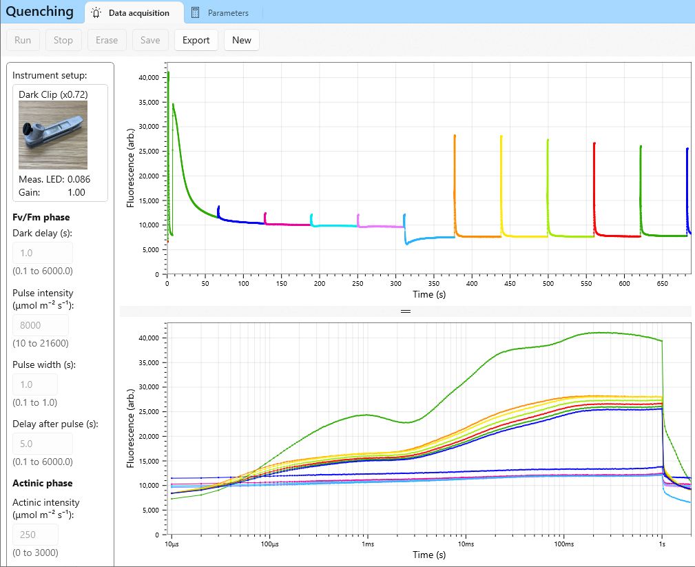Click the Delay after pulse field
The image size is (695, 567).
[42, 444]
